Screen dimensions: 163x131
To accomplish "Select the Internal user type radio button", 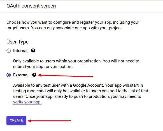I will point(9,51).
